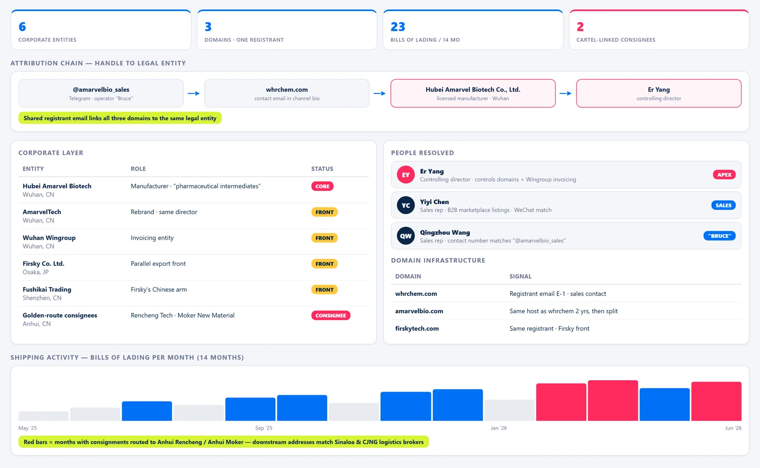Select the CORE status badge for Hubei Amarvel Biotech
The width and height of the screenshot is (760, 468).
[323, 187]
